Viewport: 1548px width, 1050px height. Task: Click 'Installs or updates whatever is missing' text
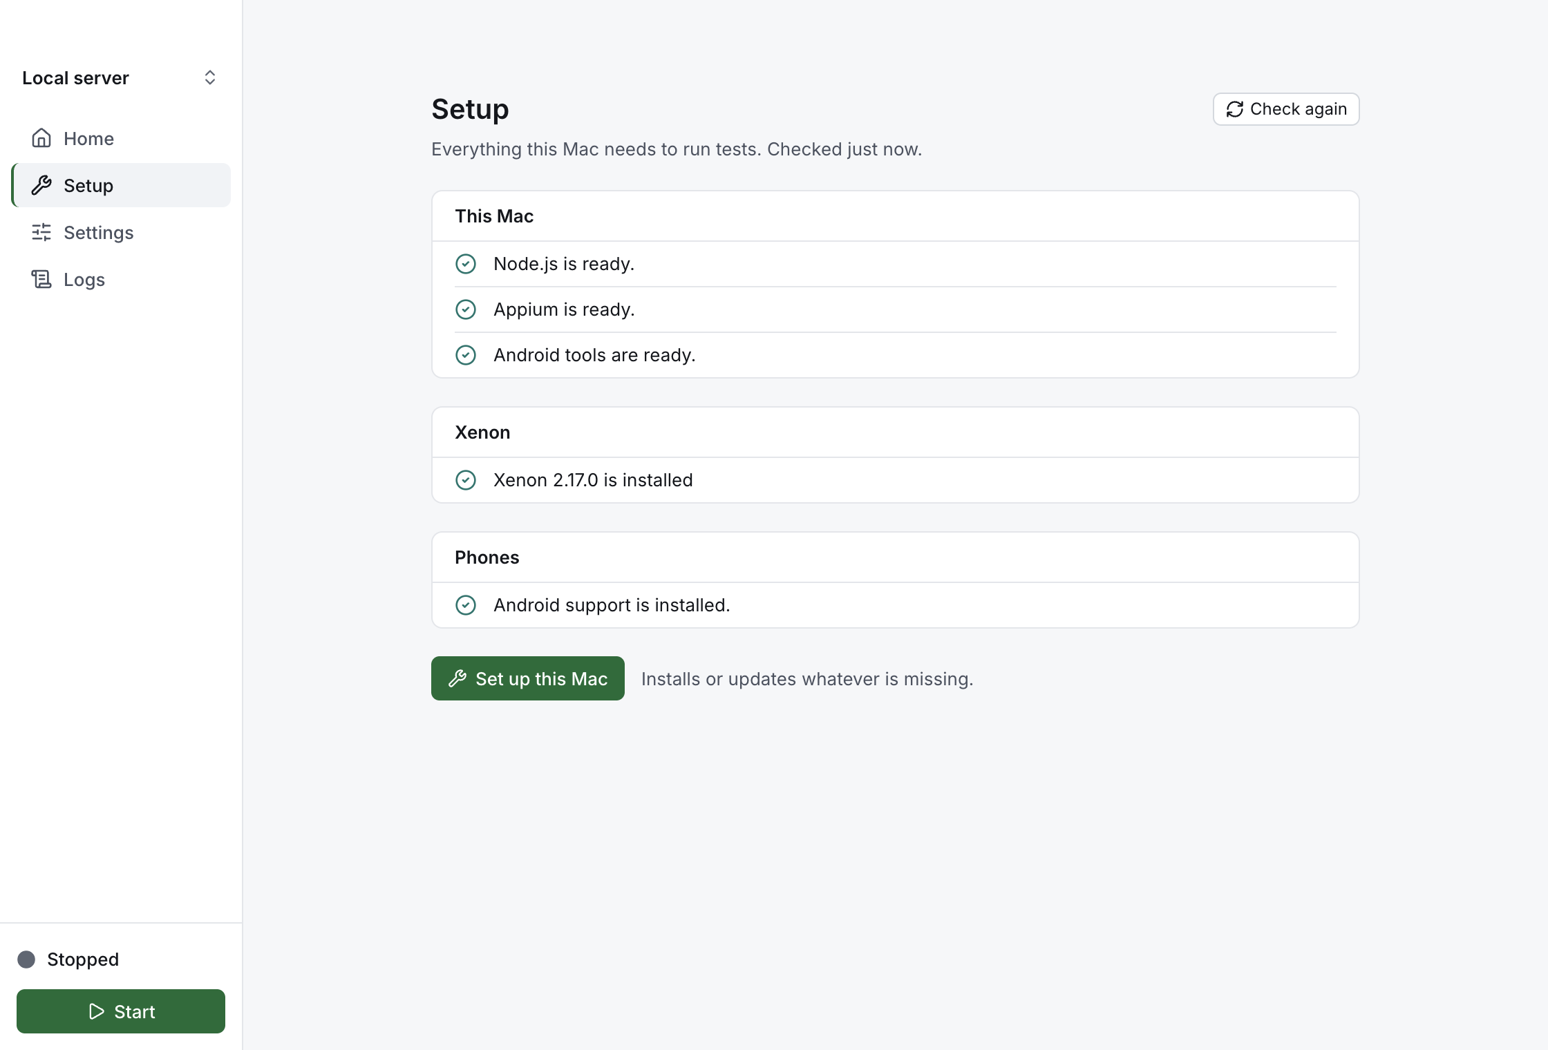click(807, 679)
